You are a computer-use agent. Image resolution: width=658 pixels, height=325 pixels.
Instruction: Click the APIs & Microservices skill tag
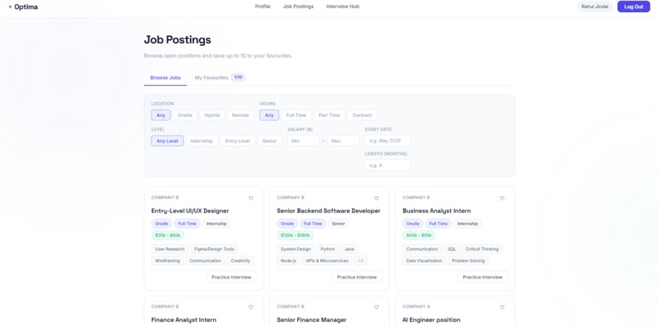(327, 260)
